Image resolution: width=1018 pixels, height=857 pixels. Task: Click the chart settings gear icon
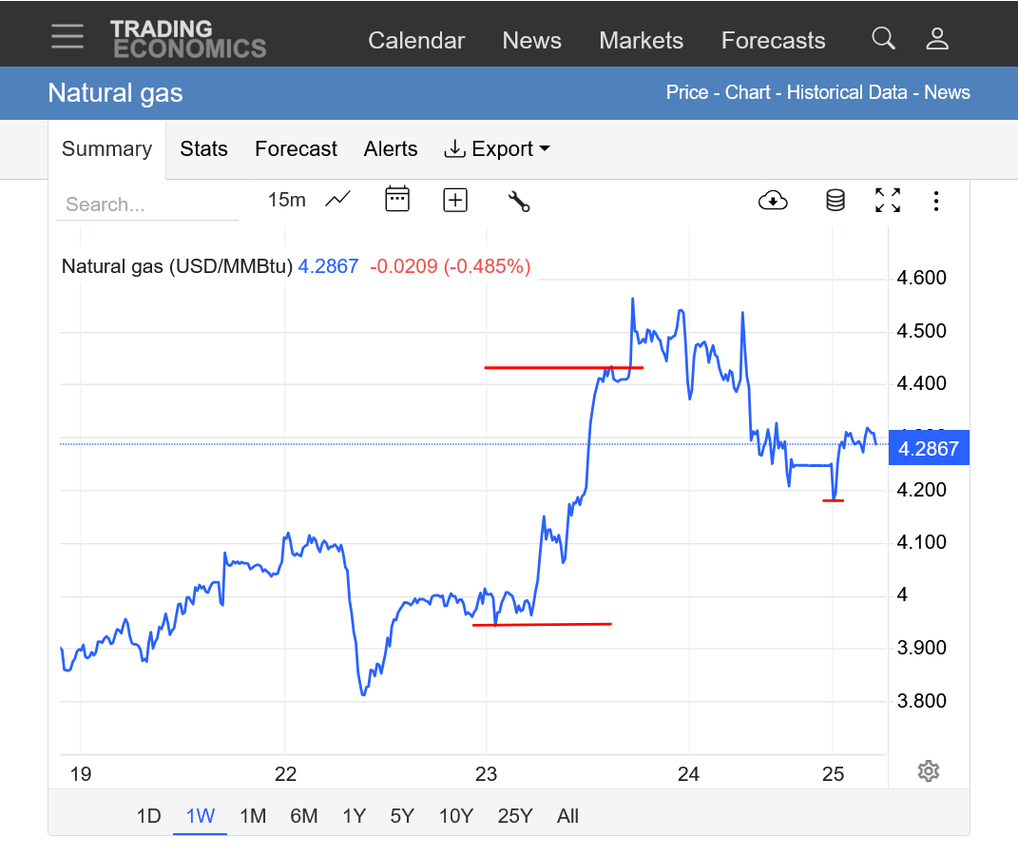[929, 771]
